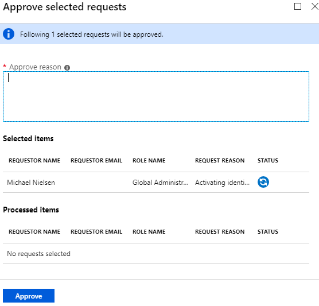The height and width of the screenshot is (306, 319).
Task: Click the blue info icon in banner
Action: pyautogui.click(x=9, y=34)
